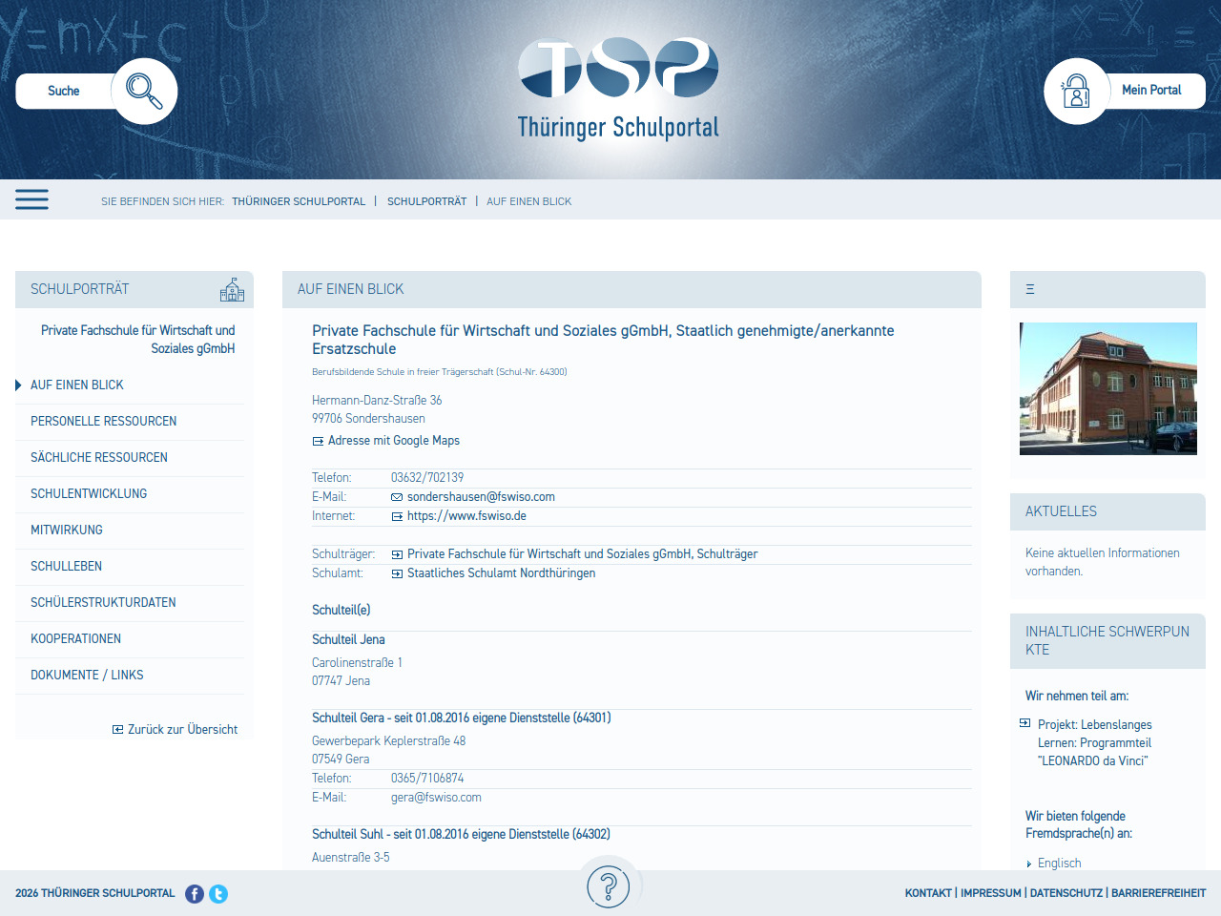Open Staatliches Schulamt Nordthüringen link

pyautogui.click(x=501, y=573)
